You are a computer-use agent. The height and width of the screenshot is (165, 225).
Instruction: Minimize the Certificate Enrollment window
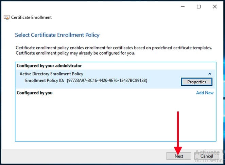(183, 6)
